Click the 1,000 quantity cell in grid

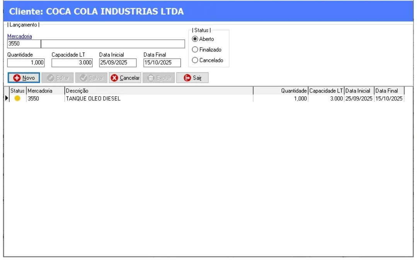[281, 98]
